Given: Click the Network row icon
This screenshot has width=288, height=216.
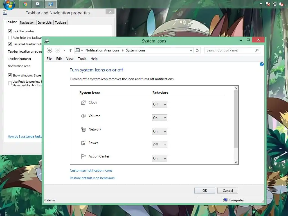Looking at the screenshot, I should pyautogui.click(x=83, y=129).
